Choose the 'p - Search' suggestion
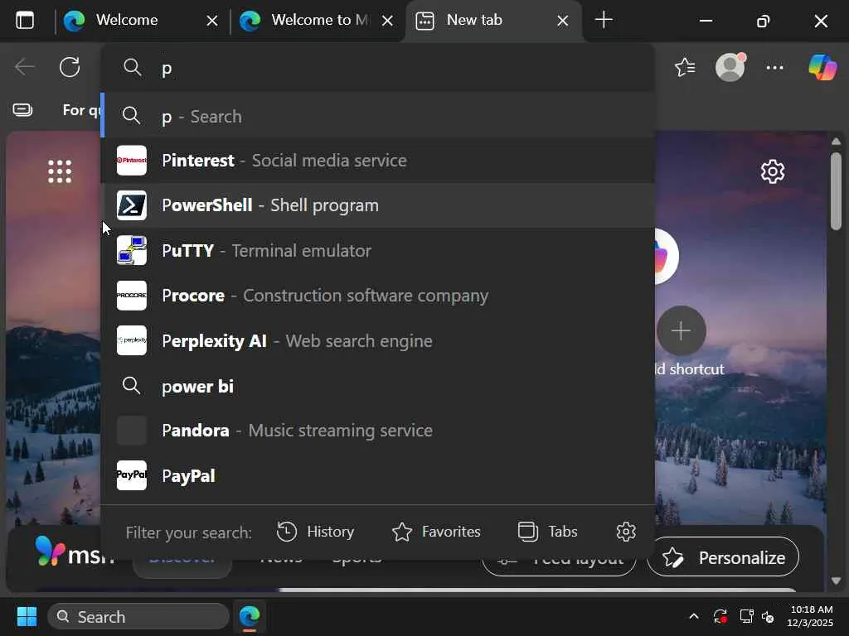 pos(378,116)
